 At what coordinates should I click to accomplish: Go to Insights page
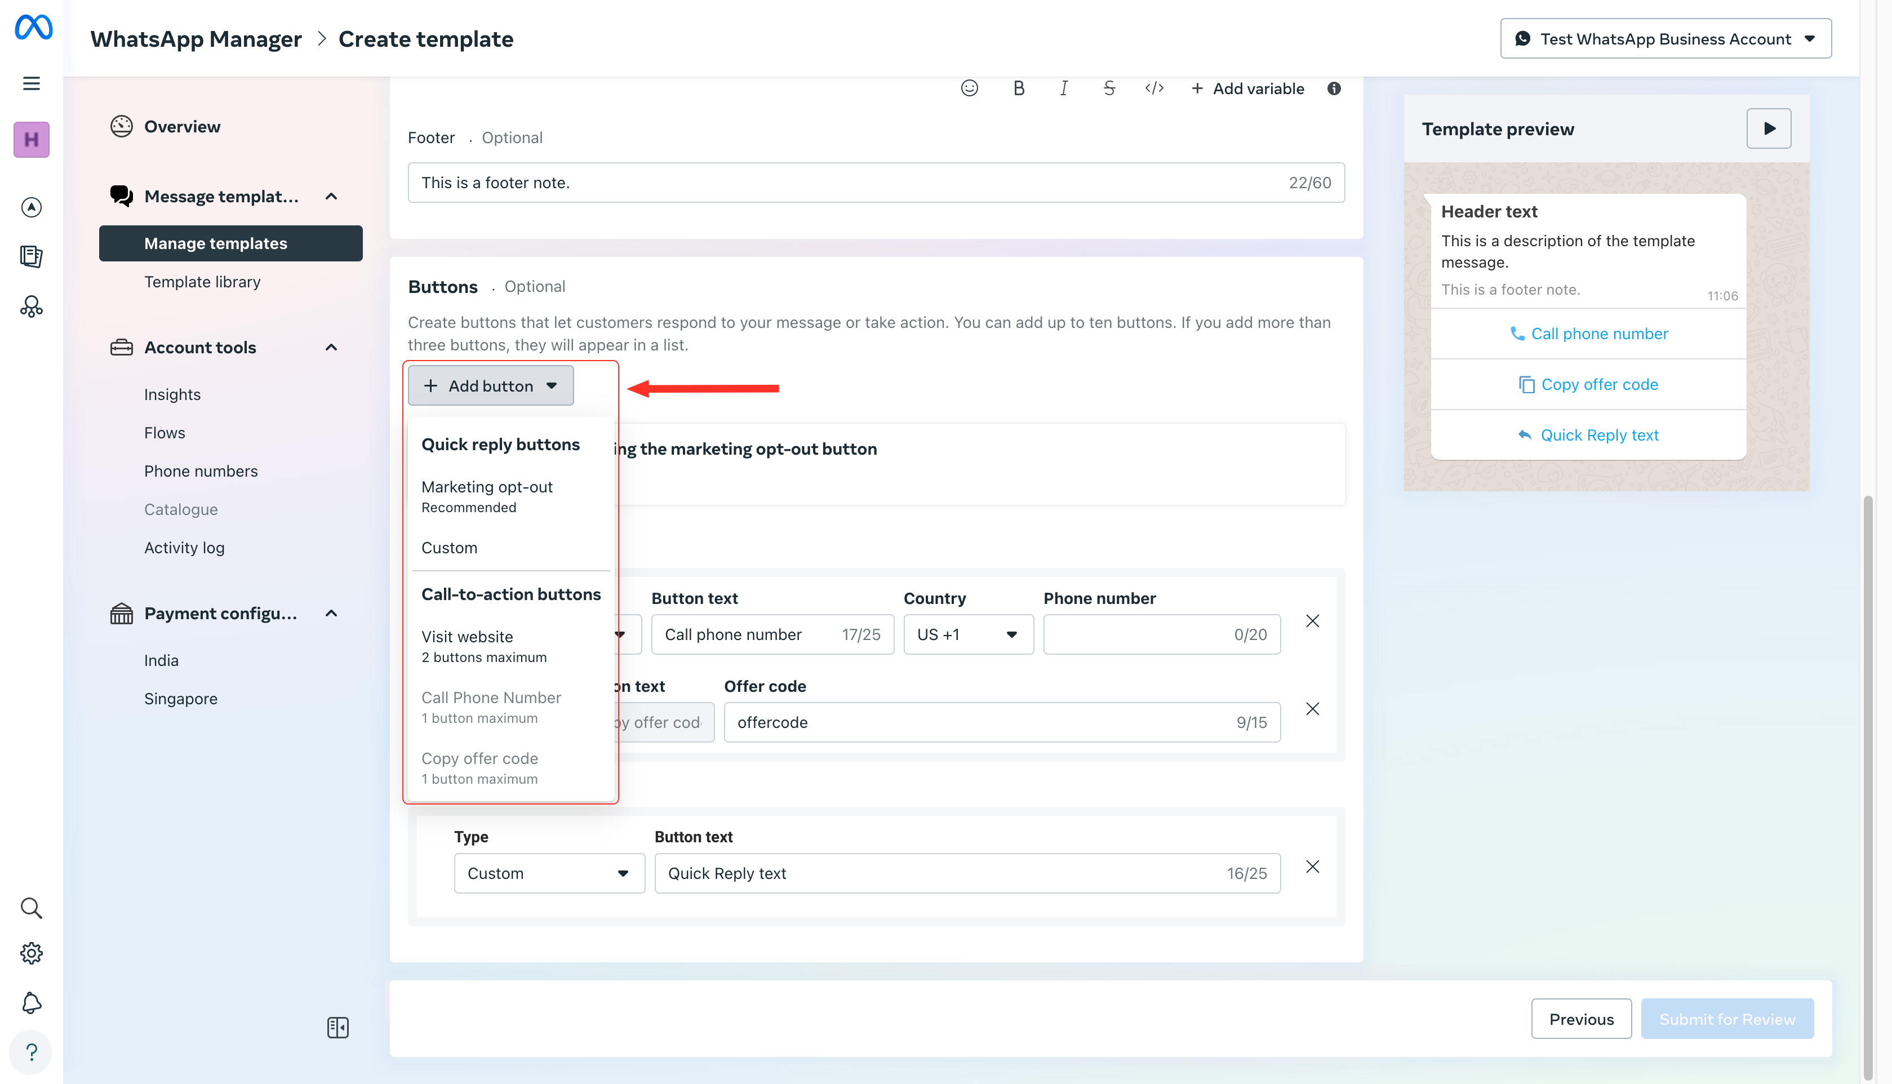[x=172, y=394]
